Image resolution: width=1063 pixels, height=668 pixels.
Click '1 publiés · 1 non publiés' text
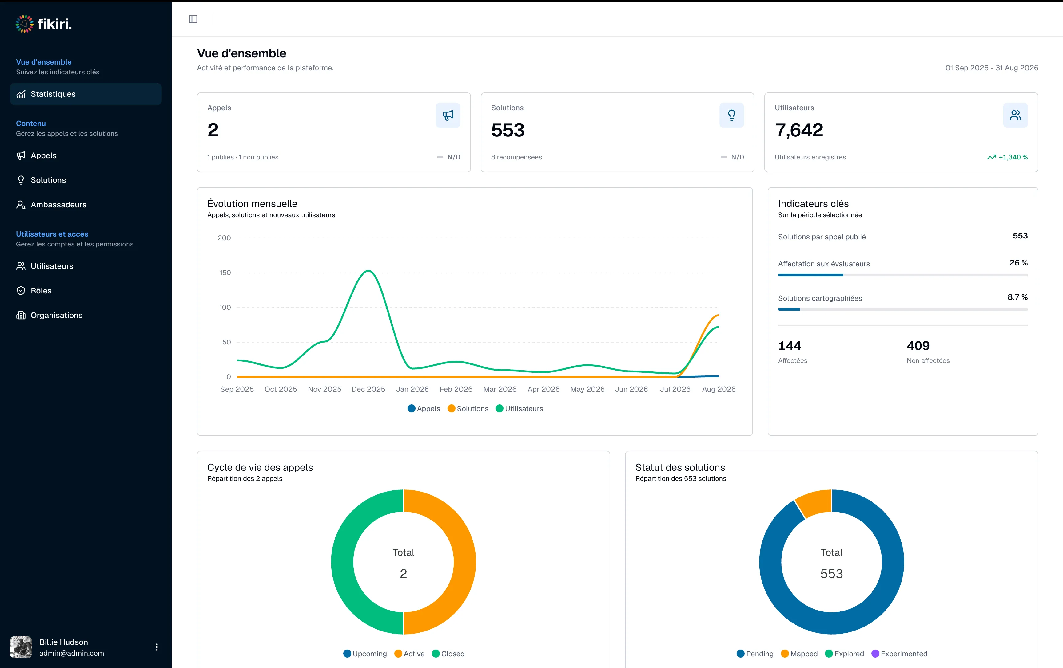243,157
